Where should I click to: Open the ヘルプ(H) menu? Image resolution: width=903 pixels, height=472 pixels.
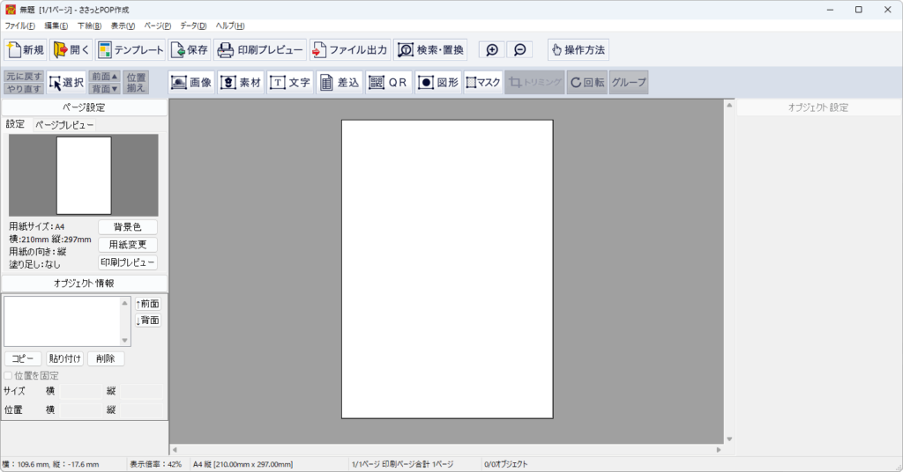click(x=229, y=26)
